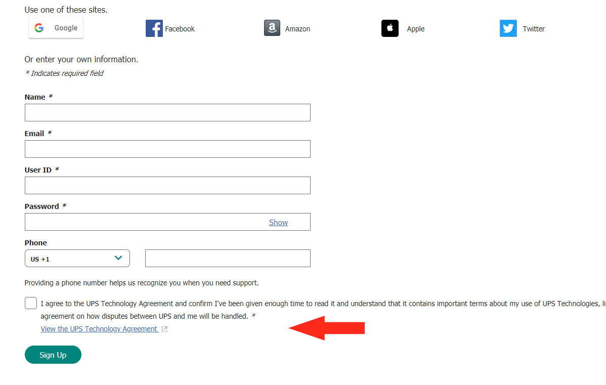Focus the Name input field
The height and width of the screenshot is (385, 606).
tap(167, 112)
